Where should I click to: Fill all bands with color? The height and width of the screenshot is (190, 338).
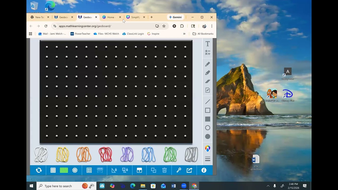coord(125,170)
